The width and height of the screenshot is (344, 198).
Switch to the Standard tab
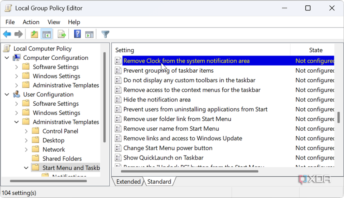[159, 182]
